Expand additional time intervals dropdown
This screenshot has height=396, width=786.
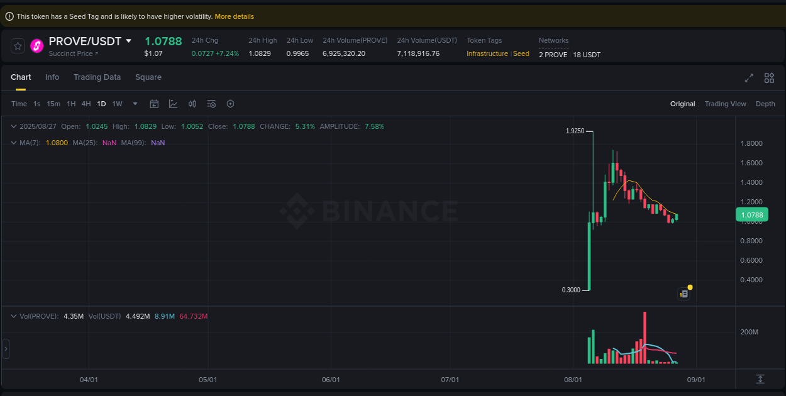(134, 104)
